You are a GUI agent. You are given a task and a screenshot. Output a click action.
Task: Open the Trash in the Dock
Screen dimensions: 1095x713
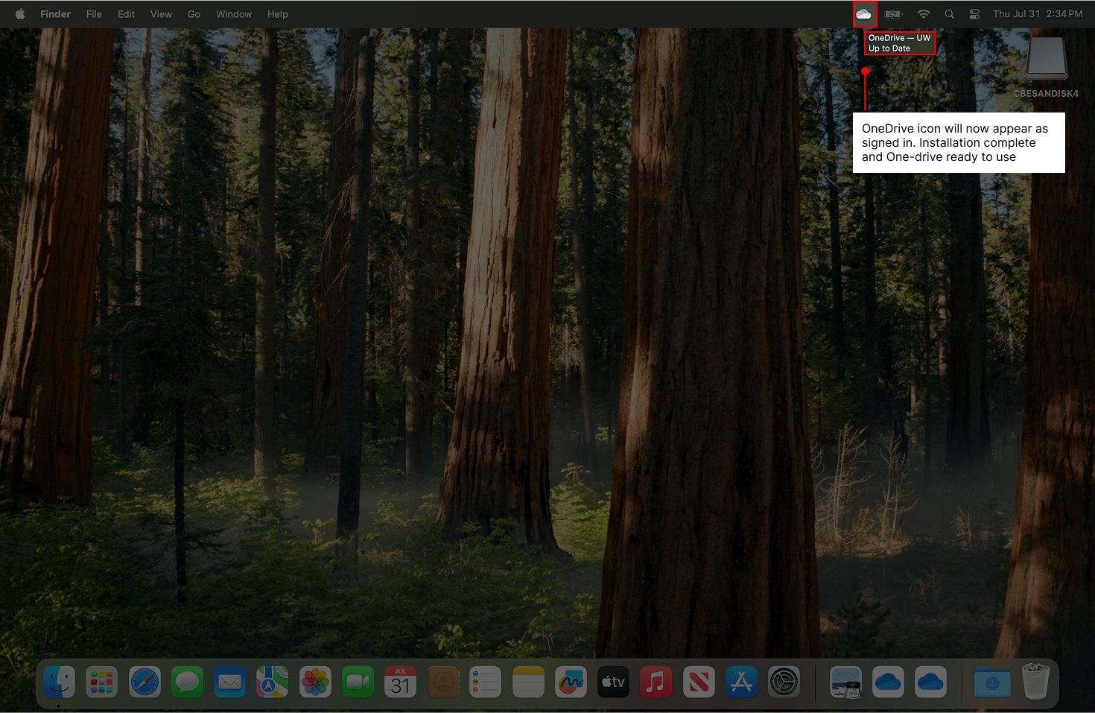pyautogui.click(x=1035, y=682)
